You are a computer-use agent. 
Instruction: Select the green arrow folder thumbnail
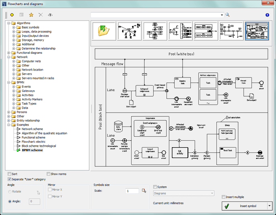click(104, 32)
